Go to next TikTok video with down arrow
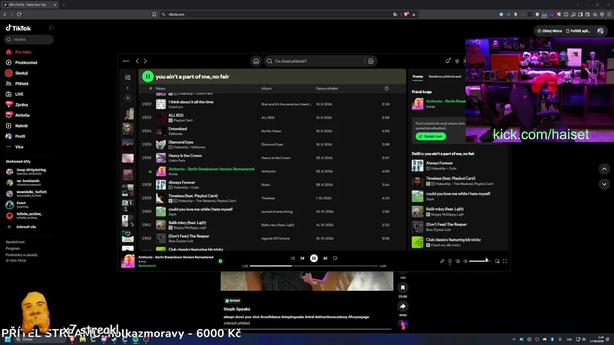The width and height of the screenshot is (614, 345). 604,184
